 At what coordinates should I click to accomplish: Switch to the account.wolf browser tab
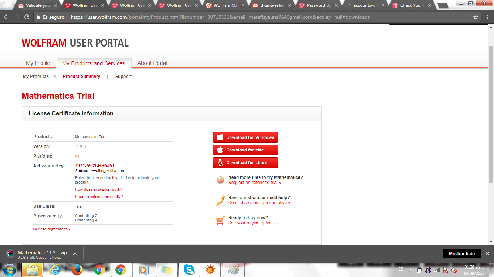365,5
